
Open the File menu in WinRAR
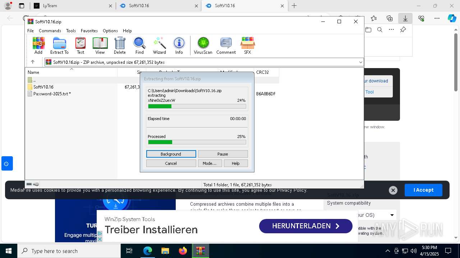[x=31, y=31]
